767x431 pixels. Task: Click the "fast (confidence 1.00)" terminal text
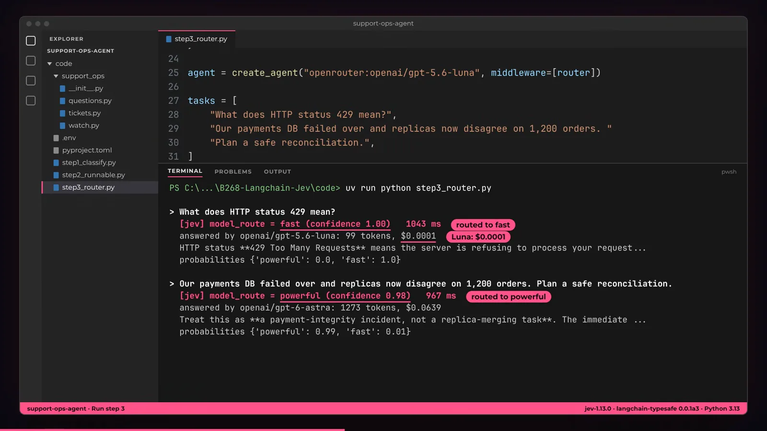335,224
